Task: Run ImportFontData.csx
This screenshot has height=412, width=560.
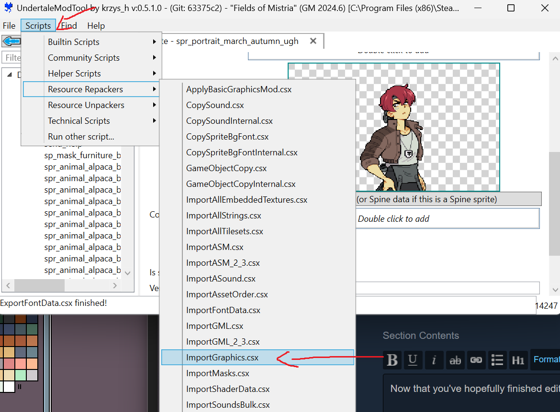Action: coord(258,310)
